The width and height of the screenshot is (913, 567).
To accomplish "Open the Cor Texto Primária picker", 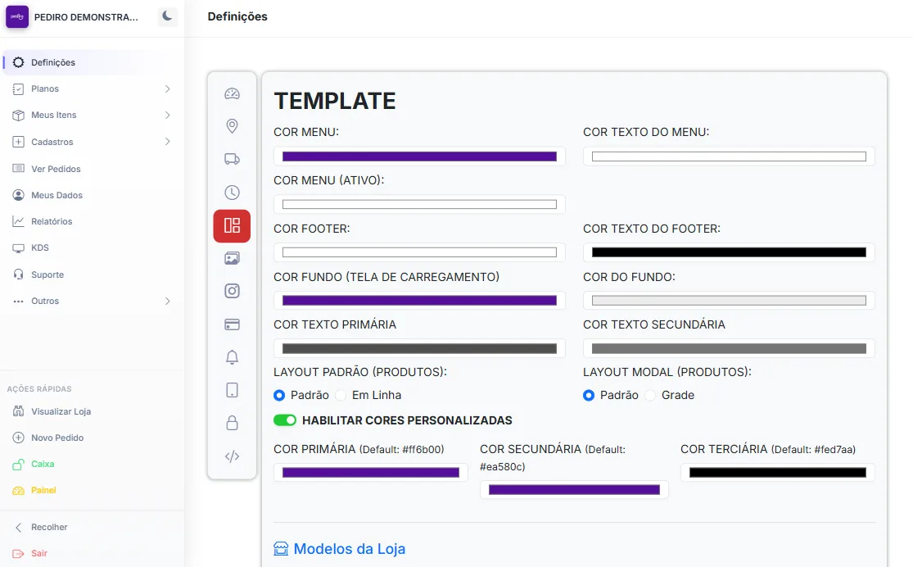I will pyautogui.click(x=419, y=348).
